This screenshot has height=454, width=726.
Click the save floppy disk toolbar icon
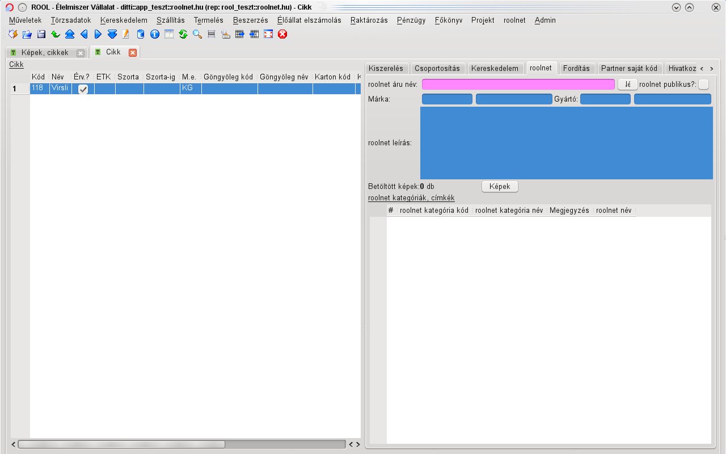[x=41, y=34]
